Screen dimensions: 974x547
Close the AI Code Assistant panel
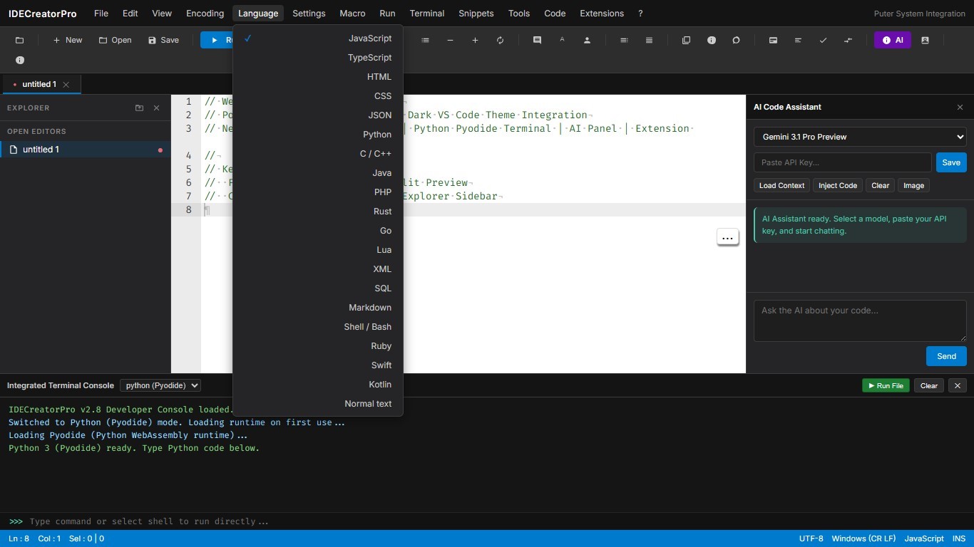point(960,107)
